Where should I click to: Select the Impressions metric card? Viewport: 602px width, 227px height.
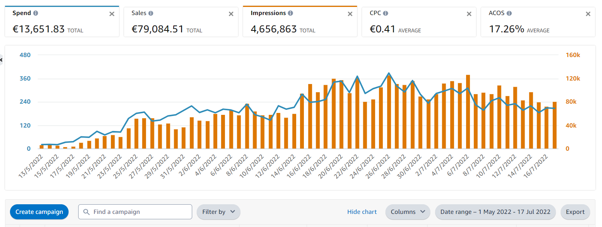pos(300,22)
